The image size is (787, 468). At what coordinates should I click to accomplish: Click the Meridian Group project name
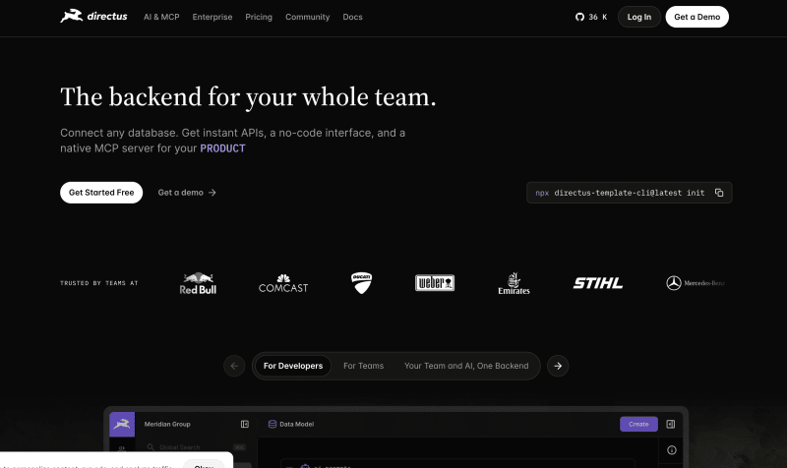click(x=167, y=425)
